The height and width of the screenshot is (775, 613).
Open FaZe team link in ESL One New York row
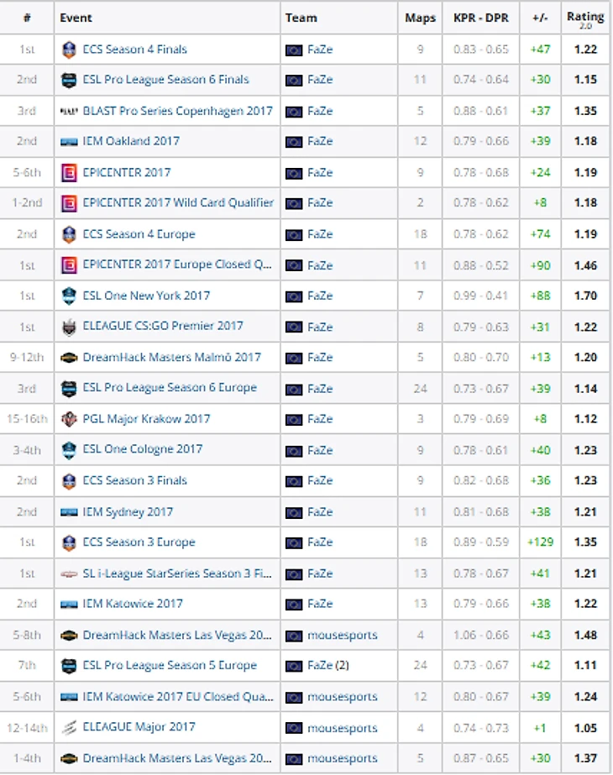[320, 296]
